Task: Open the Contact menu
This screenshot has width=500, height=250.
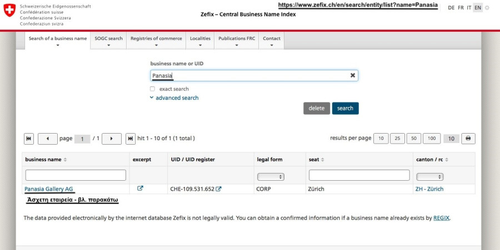Action: click(x=272, y=40)
